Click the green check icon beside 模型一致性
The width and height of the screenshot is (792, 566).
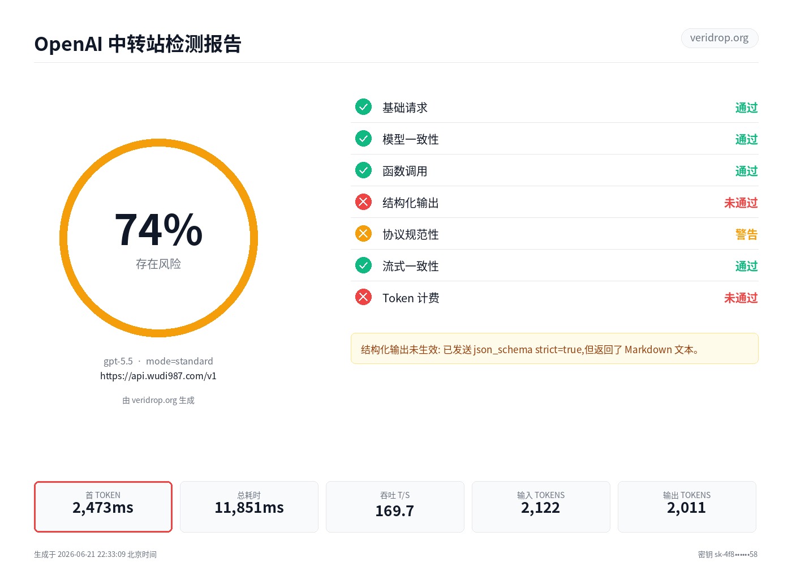click(363, 139)
